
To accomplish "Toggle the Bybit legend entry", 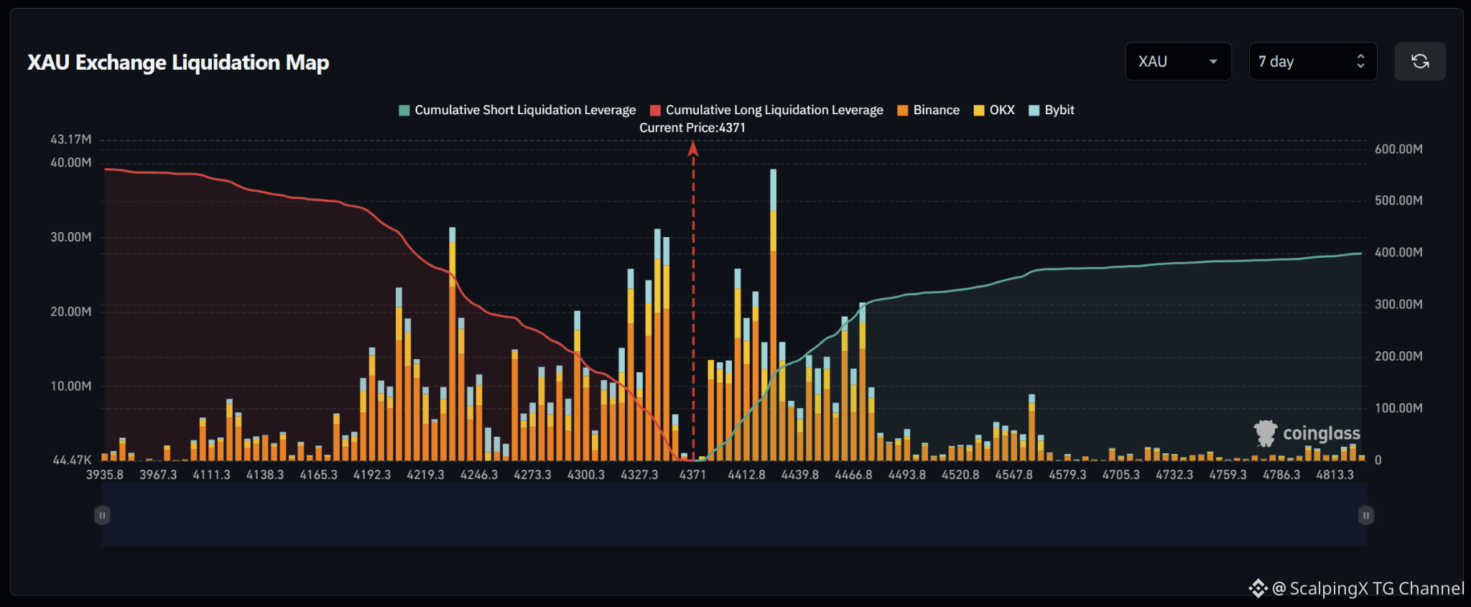I will 1052,110.
